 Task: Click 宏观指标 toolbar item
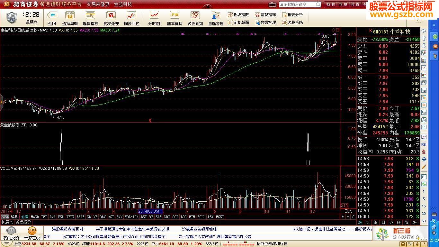tap(265, 15)
